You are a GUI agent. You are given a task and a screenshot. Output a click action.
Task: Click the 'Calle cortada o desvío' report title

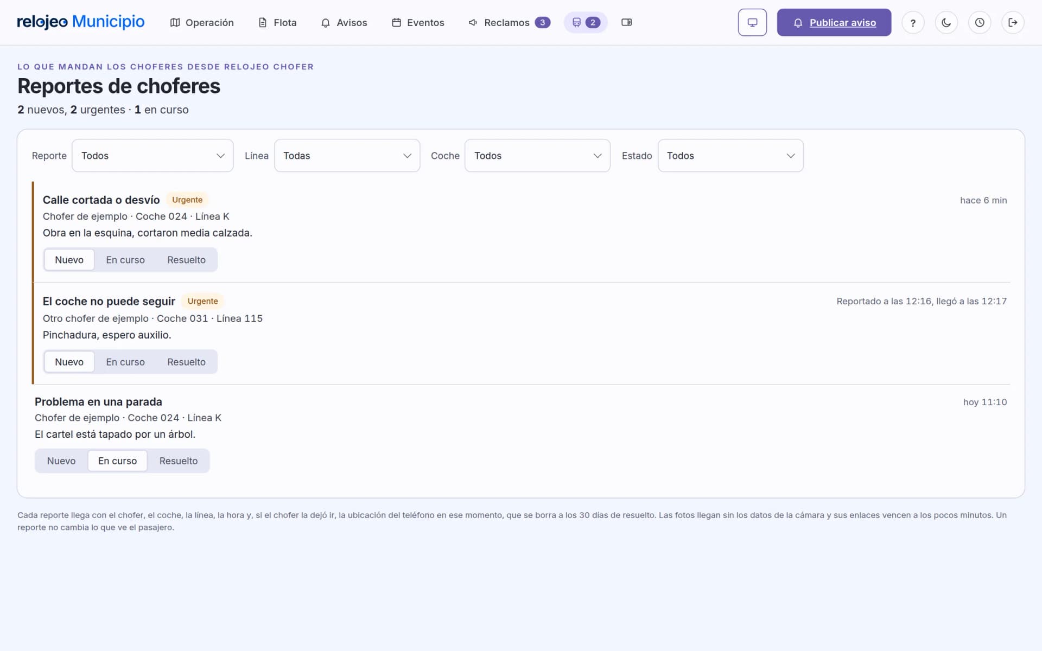click(101, 200)
